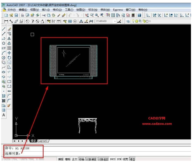Select the Multiline Text A tool
This screenshot has width=193, height=162.
(x=4, y=115)
